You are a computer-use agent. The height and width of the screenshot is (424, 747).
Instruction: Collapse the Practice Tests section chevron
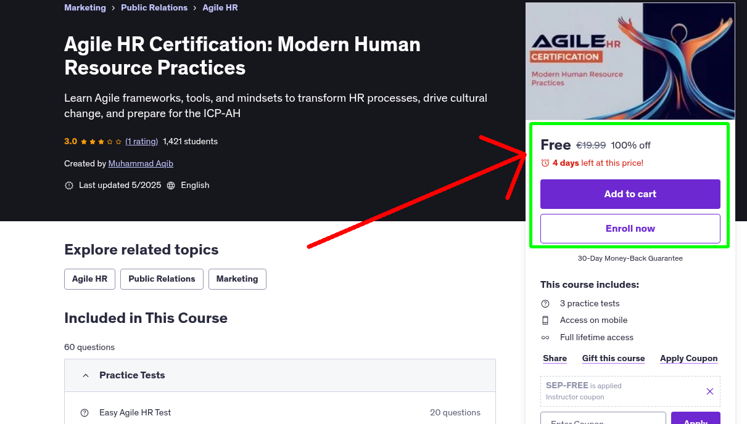tap(86, 375)
